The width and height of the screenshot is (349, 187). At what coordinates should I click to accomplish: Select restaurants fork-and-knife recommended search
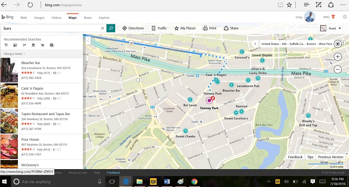(6, 45)
